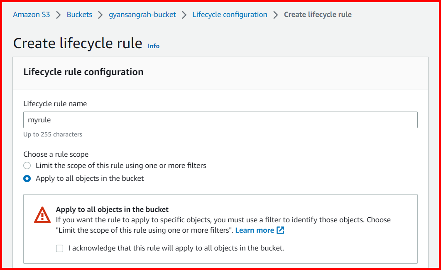
Task: Click the breadcrumb chevron after Amazon S3
Action: [x=58, y=14]
